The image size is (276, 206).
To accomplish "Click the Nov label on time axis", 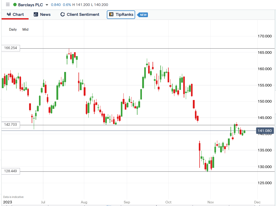I will point(211,202).
